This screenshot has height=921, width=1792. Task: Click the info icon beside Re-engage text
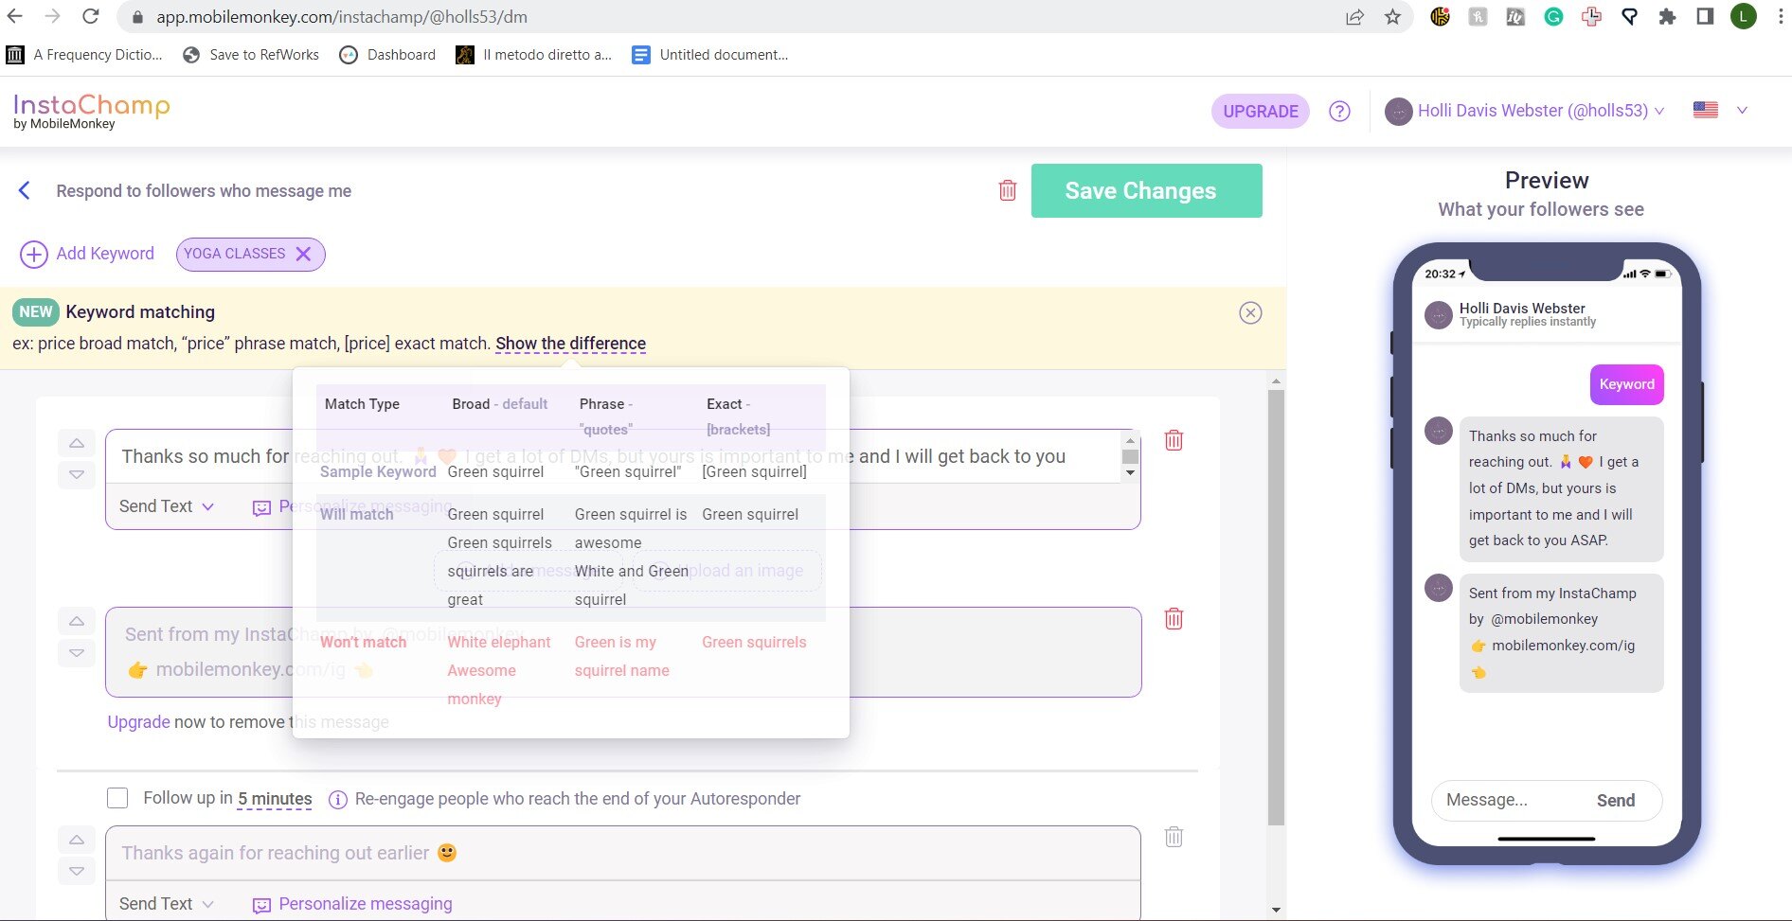(337, 800)
